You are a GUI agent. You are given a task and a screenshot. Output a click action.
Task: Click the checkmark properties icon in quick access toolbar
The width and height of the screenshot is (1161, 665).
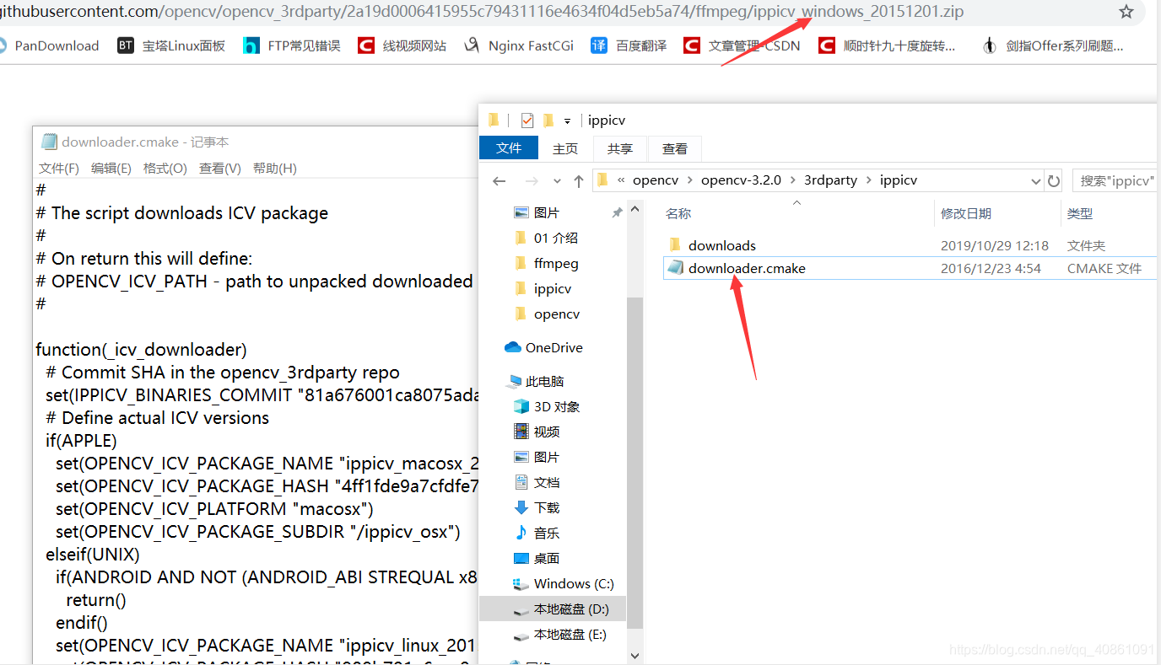click(x=527, y=121)
